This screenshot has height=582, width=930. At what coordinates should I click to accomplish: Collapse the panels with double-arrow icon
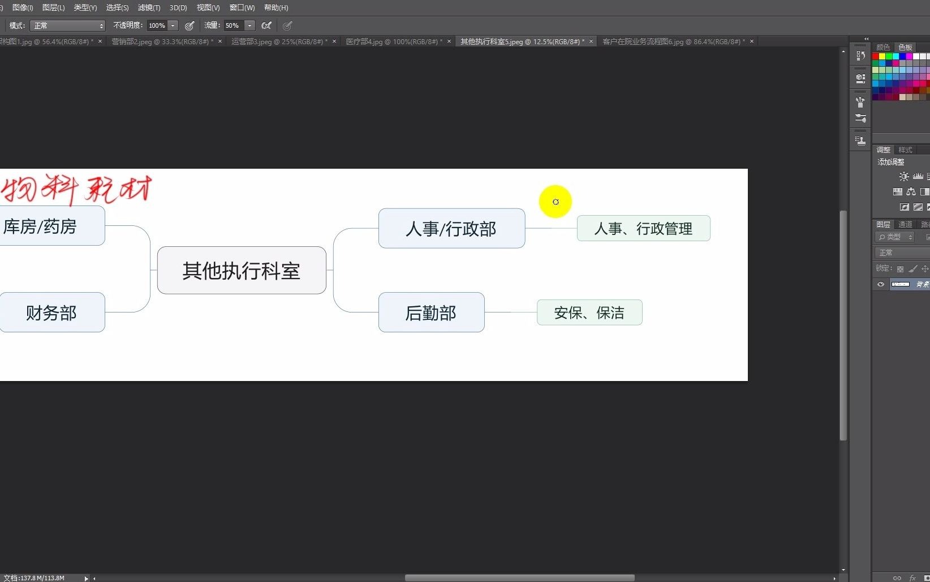[x=866, y=38]
